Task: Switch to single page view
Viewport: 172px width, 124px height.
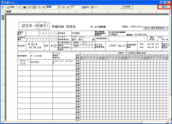Action: coord(30,7)
